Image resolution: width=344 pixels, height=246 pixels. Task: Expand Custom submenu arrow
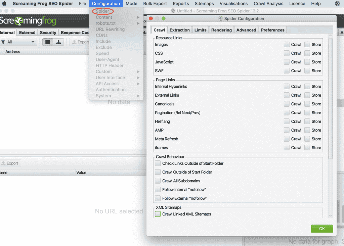tap(138, 72)
